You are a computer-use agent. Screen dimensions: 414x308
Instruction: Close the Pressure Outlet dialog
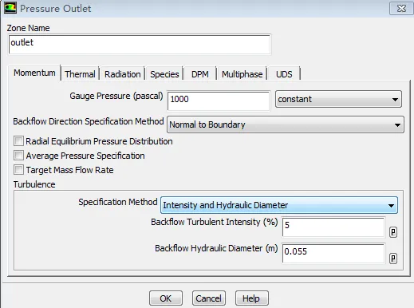[401, 8]
